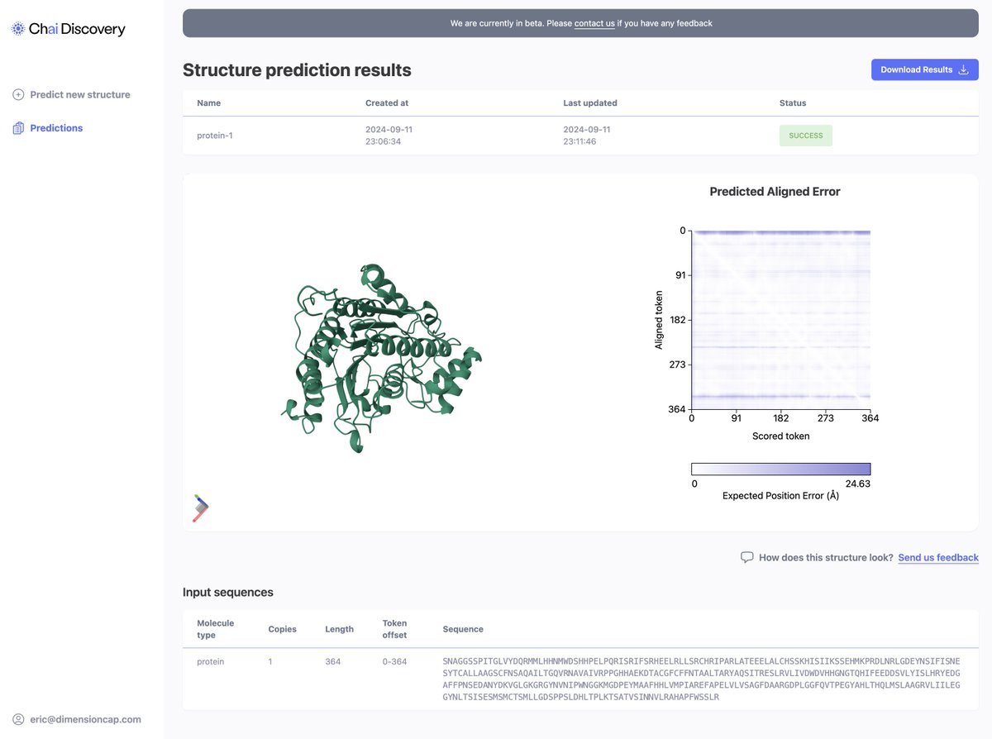
Task: Click the protein amino acid sequence text
Action: [x=702, y=679]
